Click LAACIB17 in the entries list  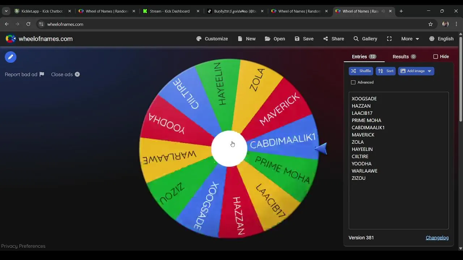(362, 113)
